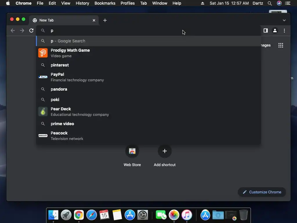Open a new tab with plus button
This screenshot has width=297, height=223.
(105, 20)
